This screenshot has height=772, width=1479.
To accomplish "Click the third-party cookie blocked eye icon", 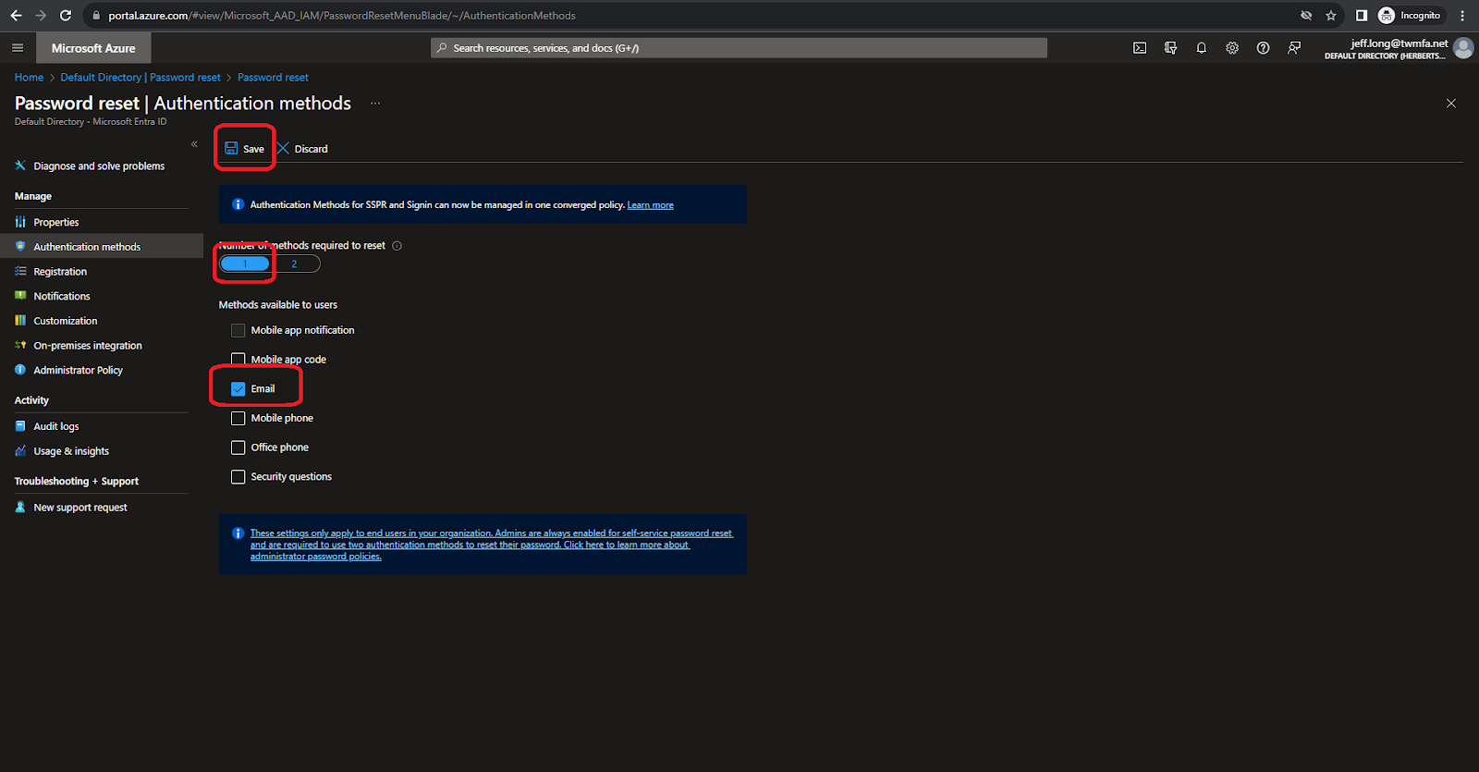I will point(1306,16).
